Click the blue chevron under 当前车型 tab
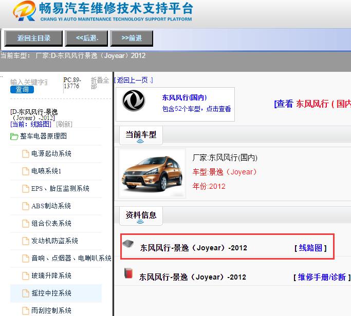 click(140, 141)
